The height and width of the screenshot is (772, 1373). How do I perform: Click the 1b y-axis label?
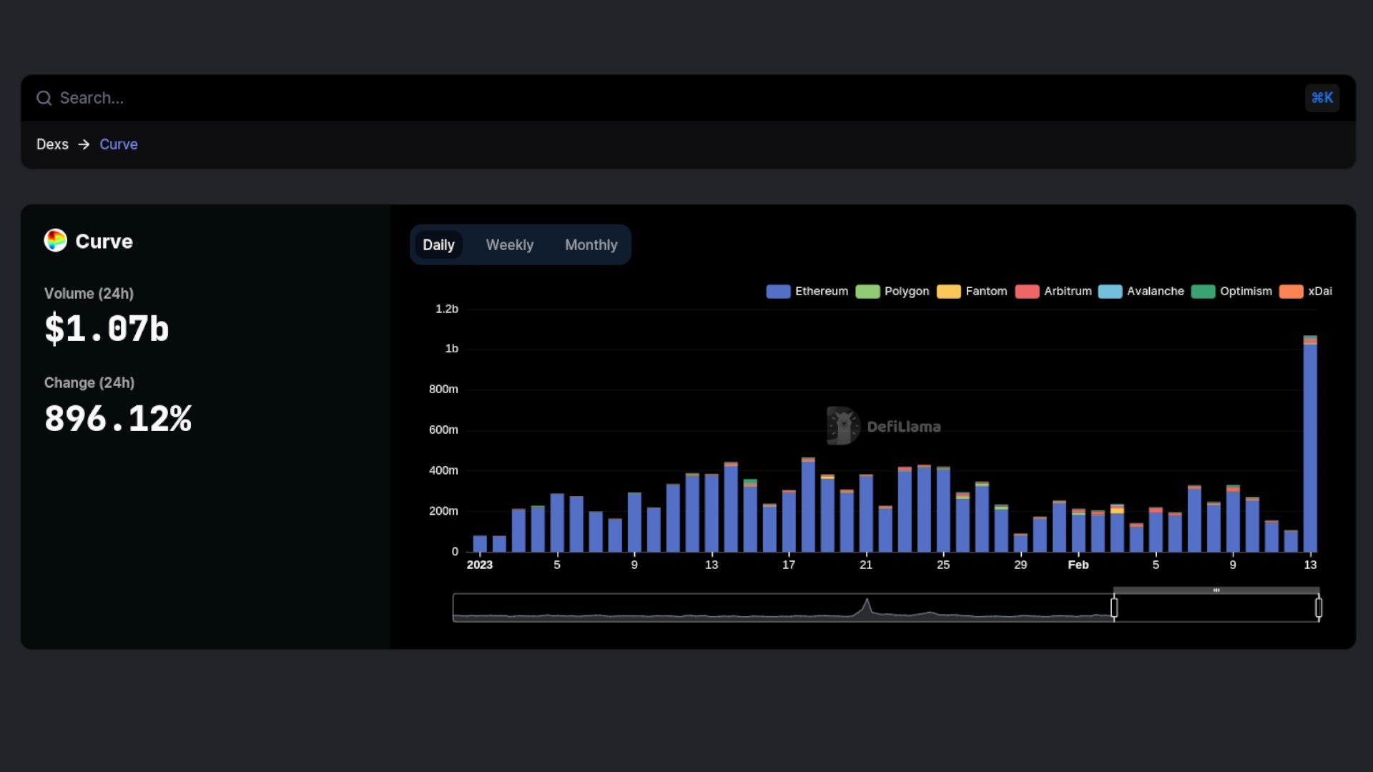(451, 349)
